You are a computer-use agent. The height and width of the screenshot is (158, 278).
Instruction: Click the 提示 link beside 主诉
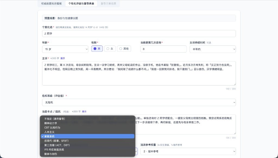click(63, 58)
